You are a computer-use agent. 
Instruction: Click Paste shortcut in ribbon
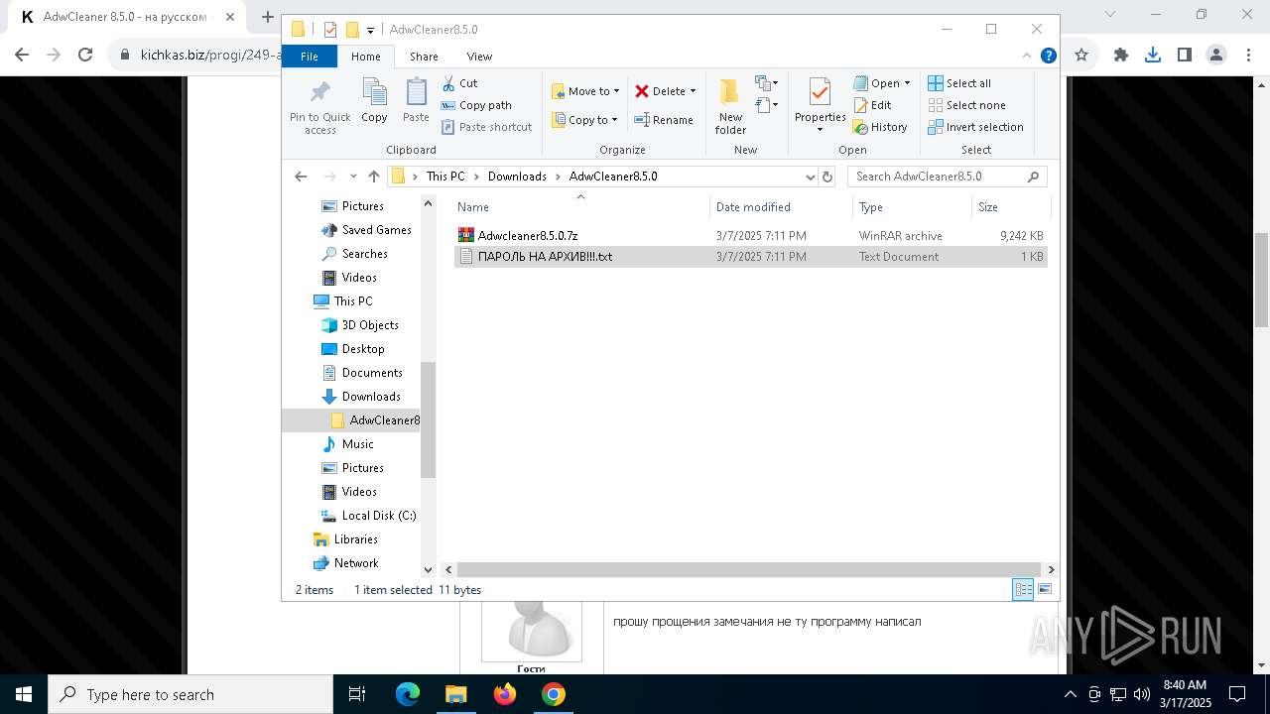pyautogui.click(x=486, y=127)
